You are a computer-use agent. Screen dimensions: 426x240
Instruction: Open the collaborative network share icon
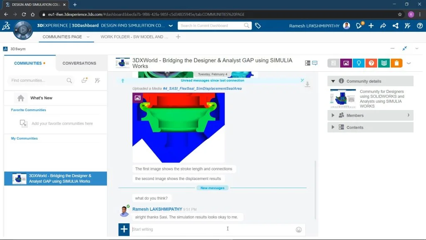point(395,25)
